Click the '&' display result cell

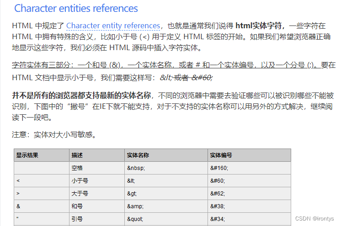(x=42, y=206)
